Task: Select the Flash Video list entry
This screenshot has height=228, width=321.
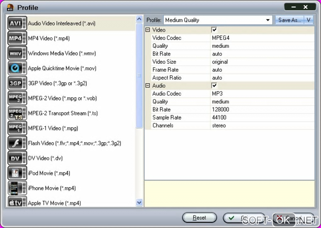Action: [x=71, y=143]
